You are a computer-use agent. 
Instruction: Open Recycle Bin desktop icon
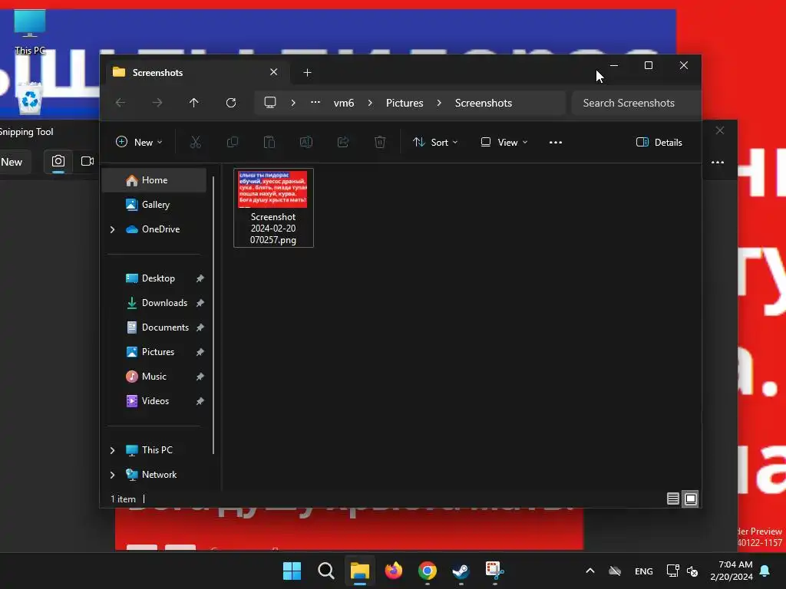pyautogui.click(x=30, y=97)
